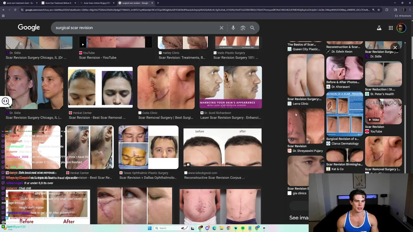Open tolookgood.com Reconstructive Scar Revision link
413x232 pixels.
pyautogui.click(x=215, y=178)
